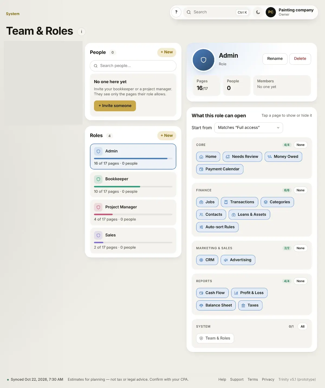Click the magnifier icon in Search people

pyautogui.click(x=96, y=66)
